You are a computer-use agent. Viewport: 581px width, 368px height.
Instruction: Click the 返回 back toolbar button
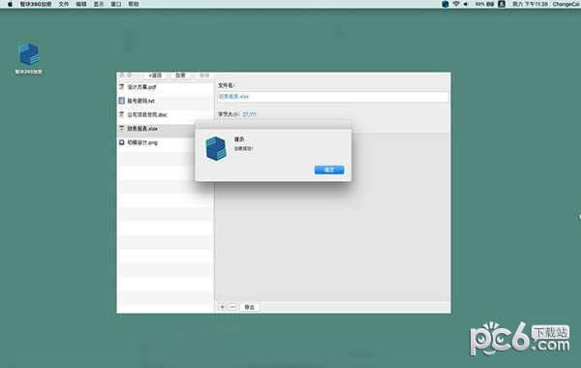(155, 76)
